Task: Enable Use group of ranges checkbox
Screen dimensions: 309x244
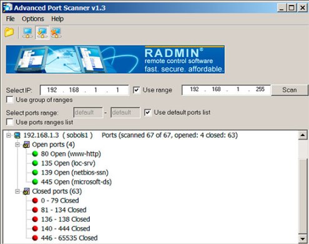Action: tap(9, 100)
